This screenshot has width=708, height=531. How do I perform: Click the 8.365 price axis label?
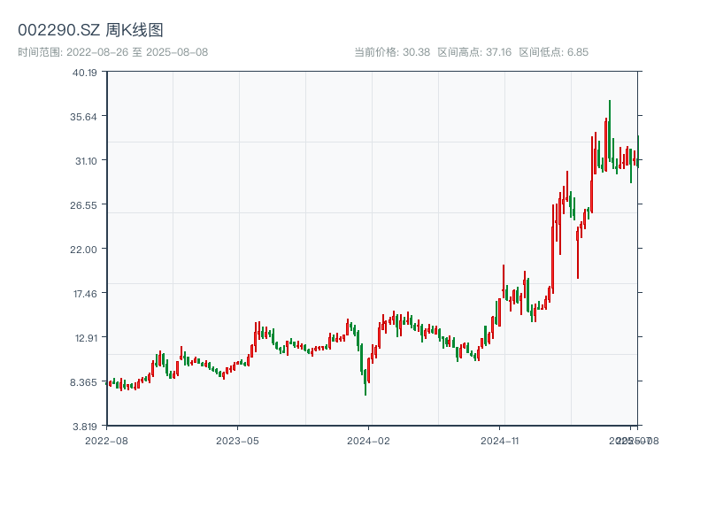coord(84,382)
